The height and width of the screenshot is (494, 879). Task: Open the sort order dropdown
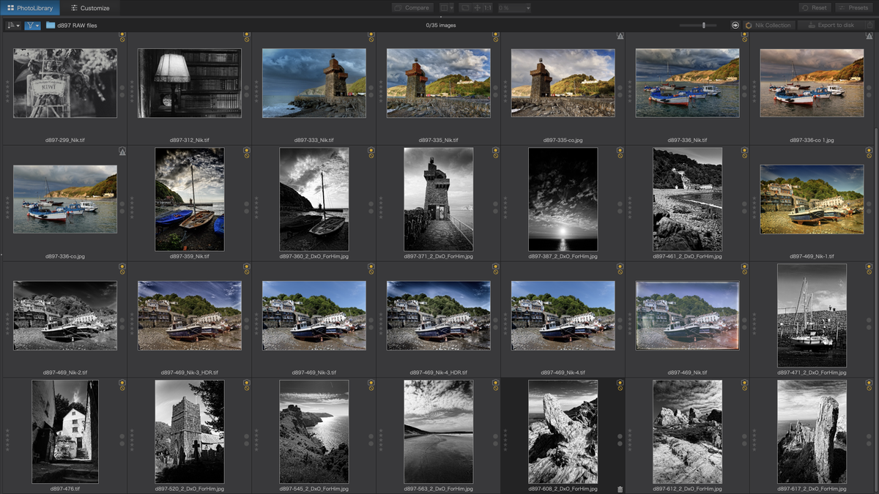(x=13, y=25)
